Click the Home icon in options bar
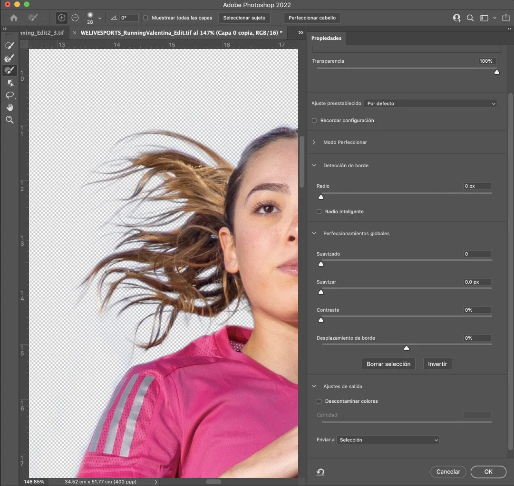 (x=14, y=18)
